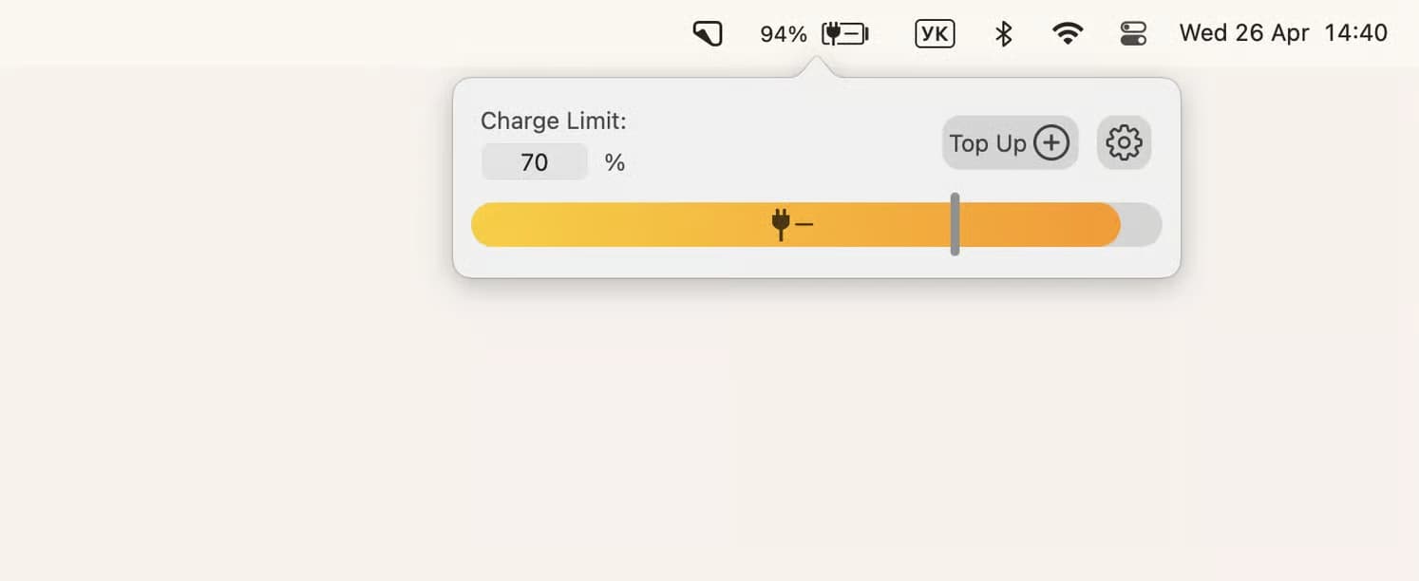Click the rounded wedge-shaped menu bar icon
The height and width of the screenshot is (581, 1419).
pyautogui.click(x=708, y=34)
